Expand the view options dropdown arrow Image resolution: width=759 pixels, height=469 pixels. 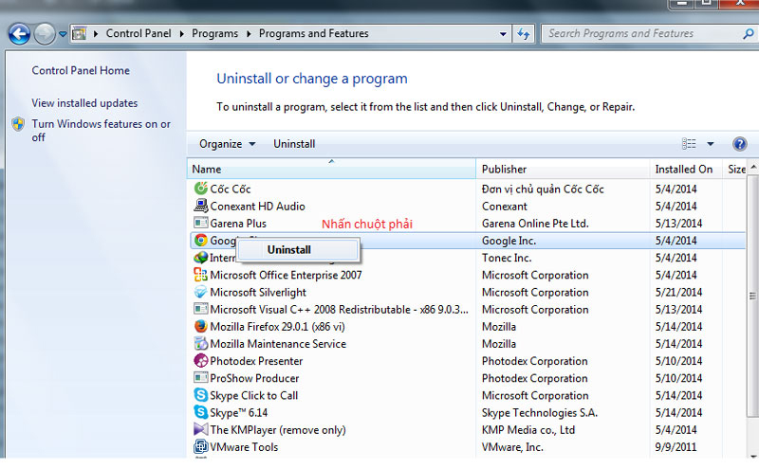click(711, 144)
